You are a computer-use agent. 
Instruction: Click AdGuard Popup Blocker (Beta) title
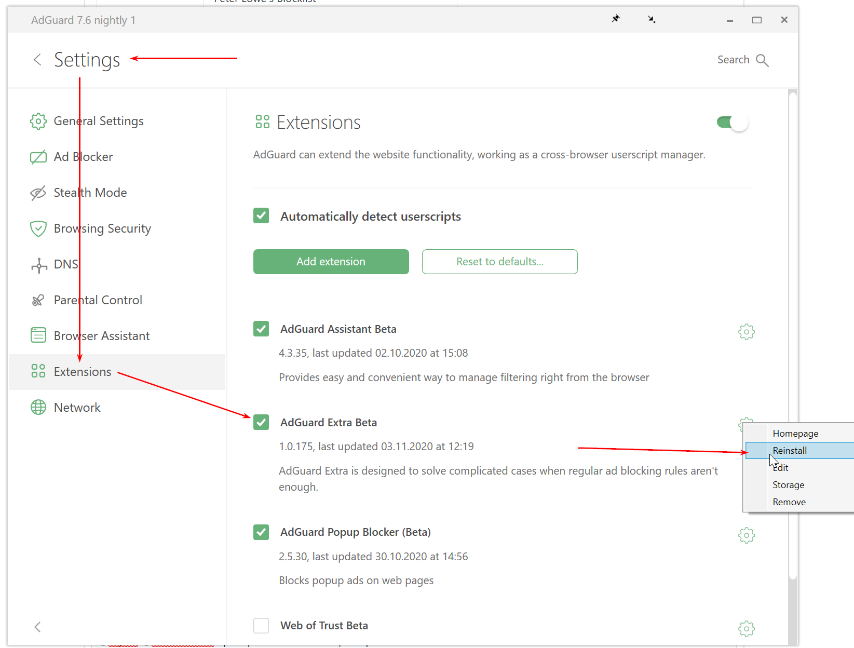[x=356, y=532]
